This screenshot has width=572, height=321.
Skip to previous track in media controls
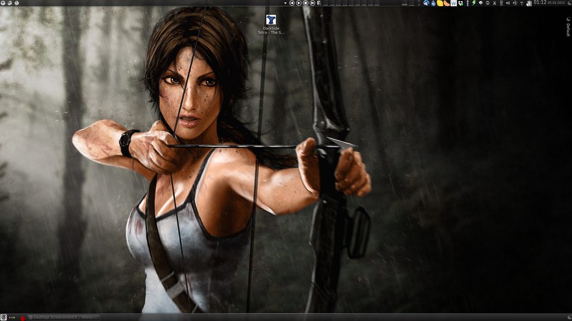[292, 3]
